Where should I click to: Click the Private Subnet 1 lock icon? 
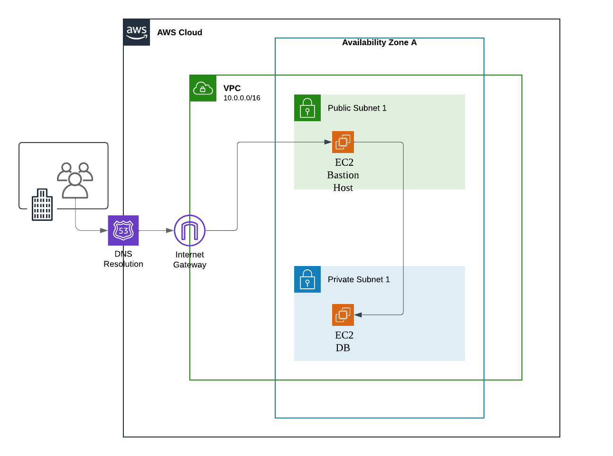(x=307, y=279)
